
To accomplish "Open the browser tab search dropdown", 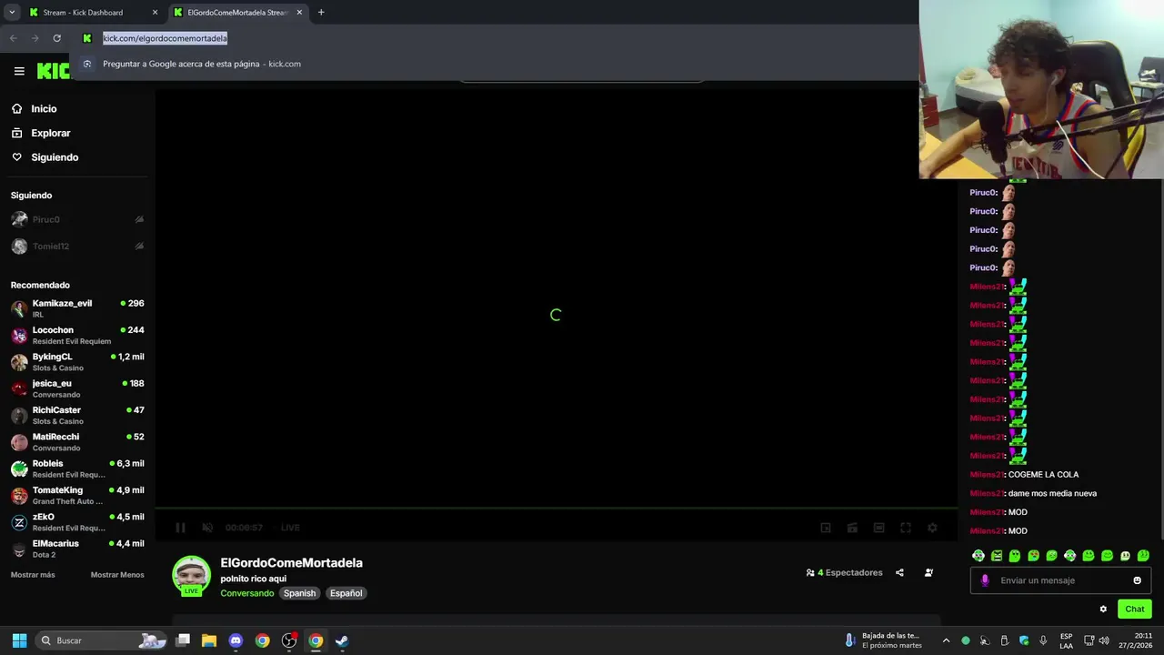I will 12,13.
